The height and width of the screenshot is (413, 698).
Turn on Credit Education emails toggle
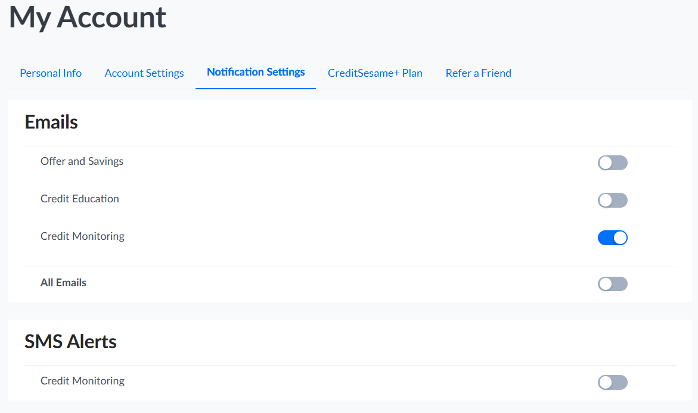point(613,200)
